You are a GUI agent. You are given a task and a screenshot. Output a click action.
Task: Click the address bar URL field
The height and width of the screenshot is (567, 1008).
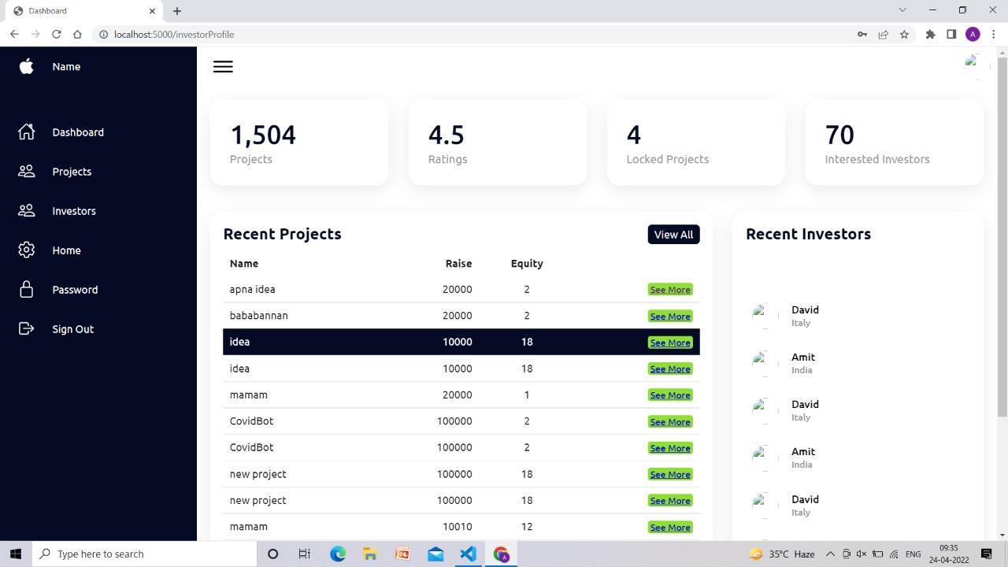tap(472, 34)
